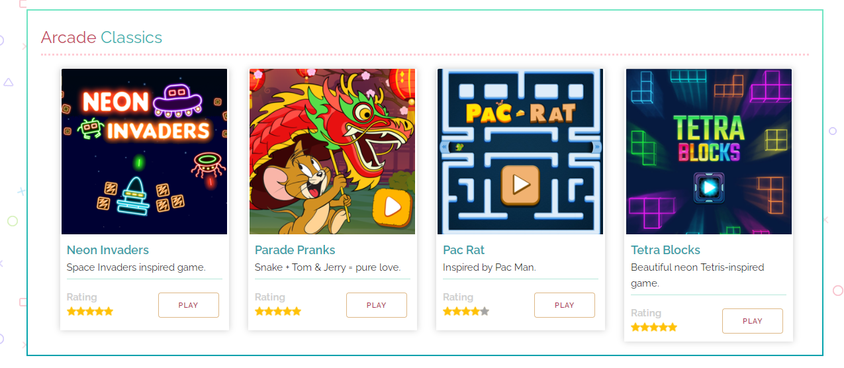Open the Tetra Blocks thumbnail image
This screenshot has height=368, width=844.
click(x=709, y=152)
